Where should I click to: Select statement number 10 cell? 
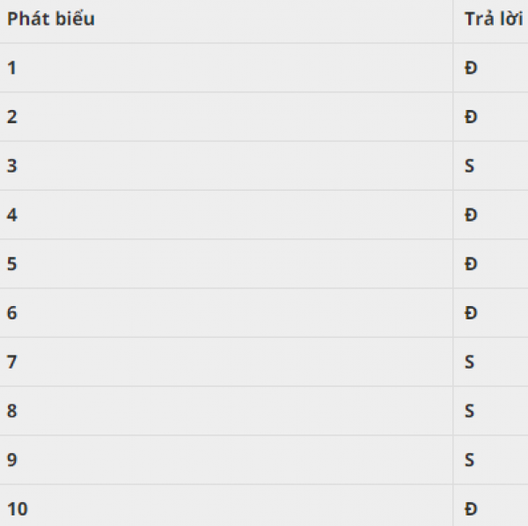pos(17,508)
